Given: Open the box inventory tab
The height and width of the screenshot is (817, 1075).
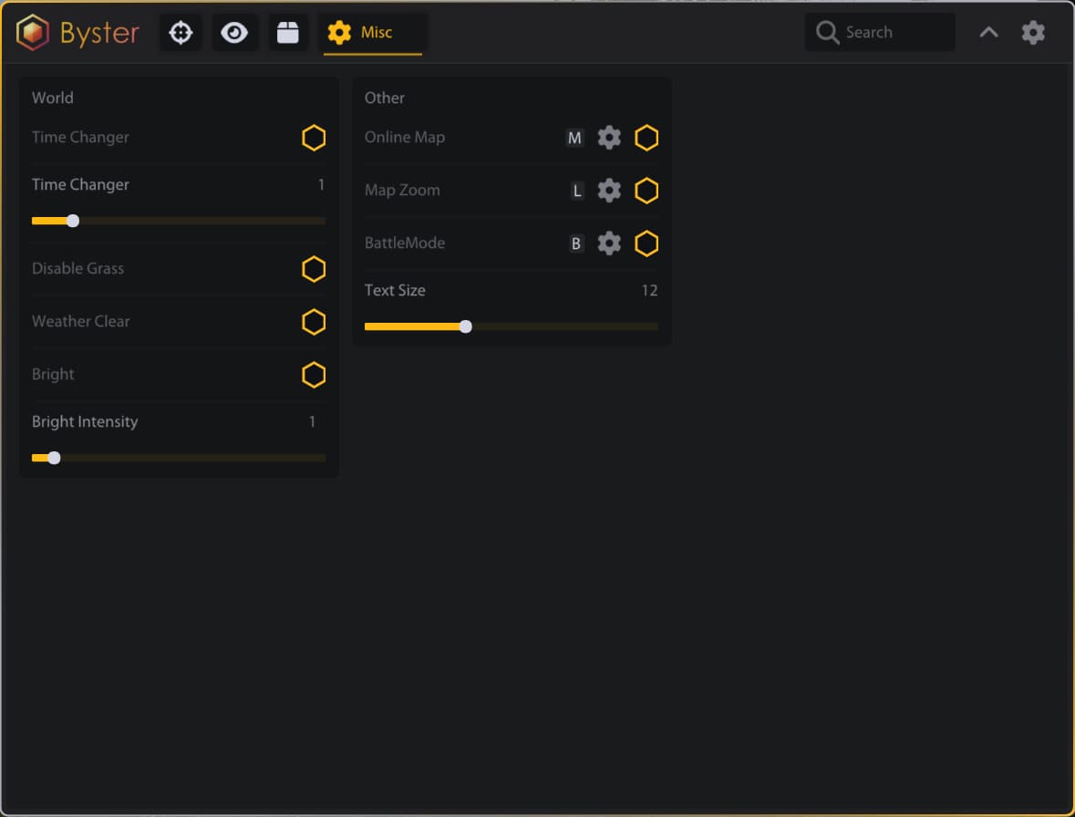Looking at the screenshot, I should pos(287,33).
